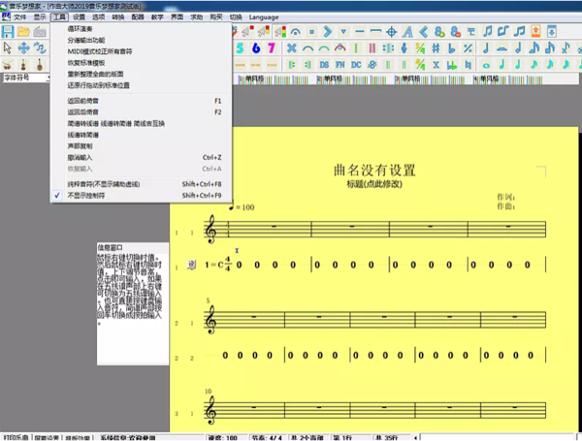
Task: Click the DS repeat sign icon
Action: click(x=323, y=63)
